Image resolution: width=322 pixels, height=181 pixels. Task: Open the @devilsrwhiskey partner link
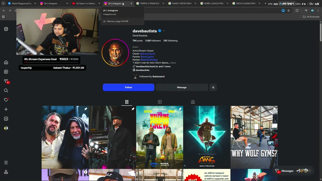(x=149, y=60)
